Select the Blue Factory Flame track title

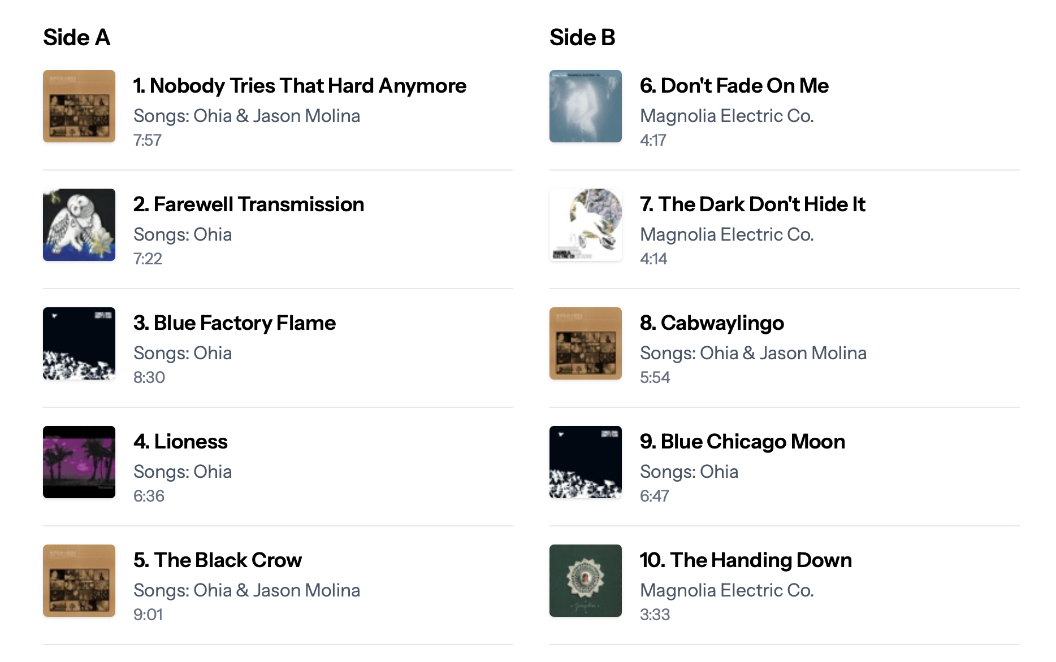tap(235, 323)
